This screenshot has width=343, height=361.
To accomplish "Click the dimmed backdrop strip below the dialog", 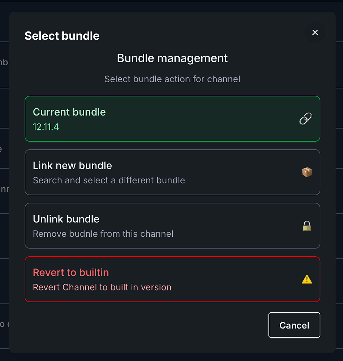I will (171, 357).
